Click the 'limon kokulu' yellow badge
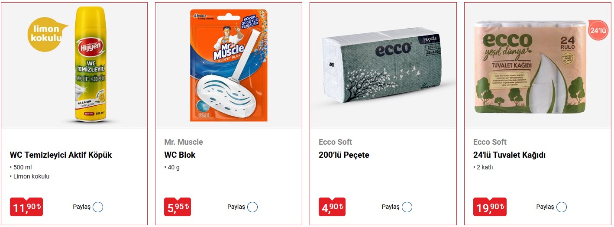Screen dimensions: 614x227 click(46, 33)
